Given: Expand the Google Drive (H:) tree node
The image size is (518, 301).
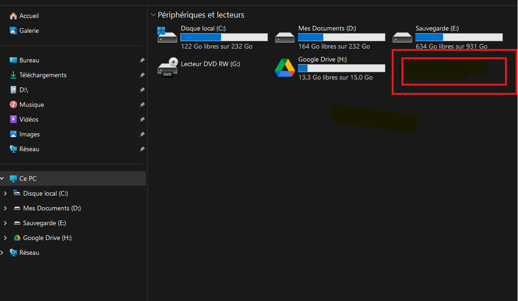Looking at the screenshot, I should (x=5, y=238).
